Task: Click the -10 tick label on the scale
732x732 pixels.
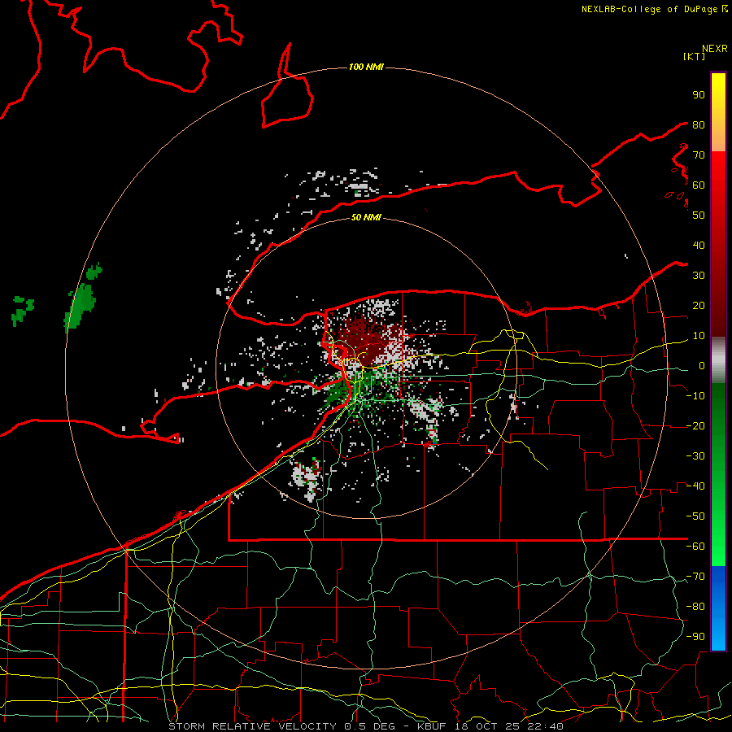Action: pos(695,396)
